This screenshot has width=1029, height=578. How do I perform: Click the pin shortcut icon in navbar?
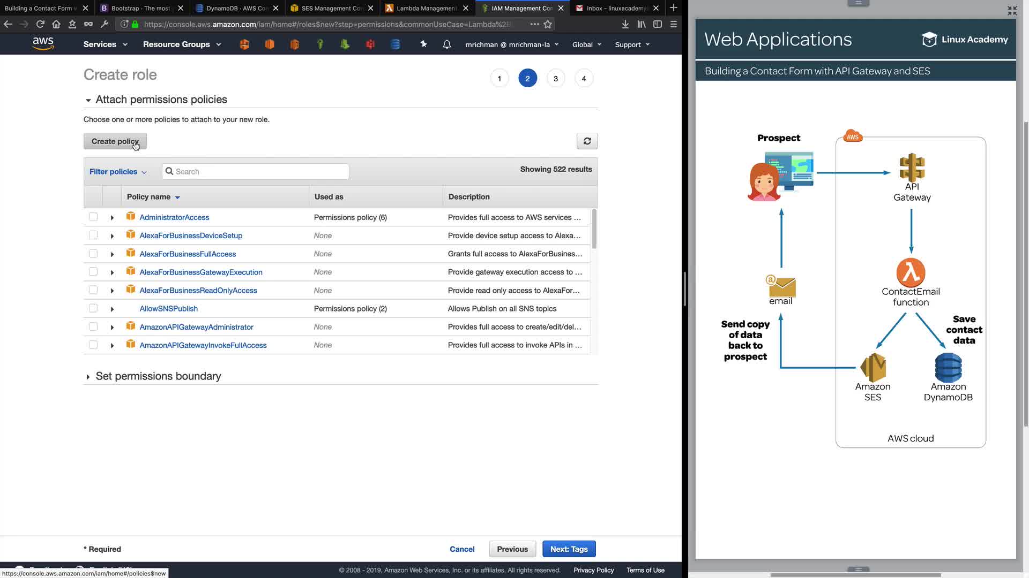coord(423,44)
